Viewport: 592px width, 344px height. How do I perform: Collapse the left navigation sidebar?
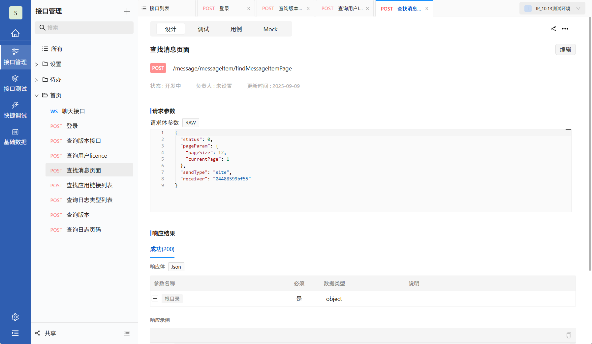point(15,333)
